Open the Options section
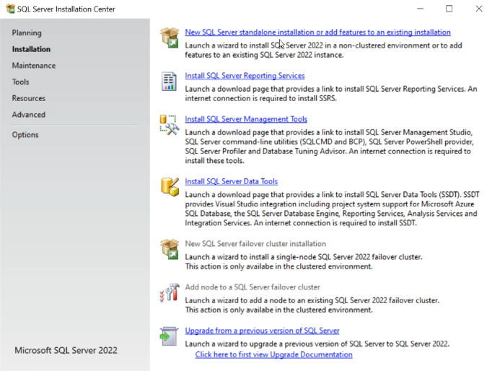This screenshot has width=492, height=371. pos(25,135)
